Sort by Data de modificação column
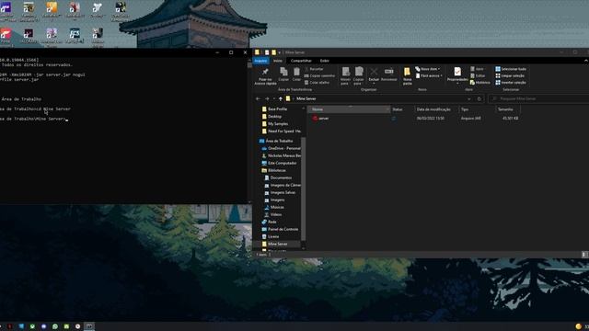This screenshot has width=589, height=331. coord(436,109)
